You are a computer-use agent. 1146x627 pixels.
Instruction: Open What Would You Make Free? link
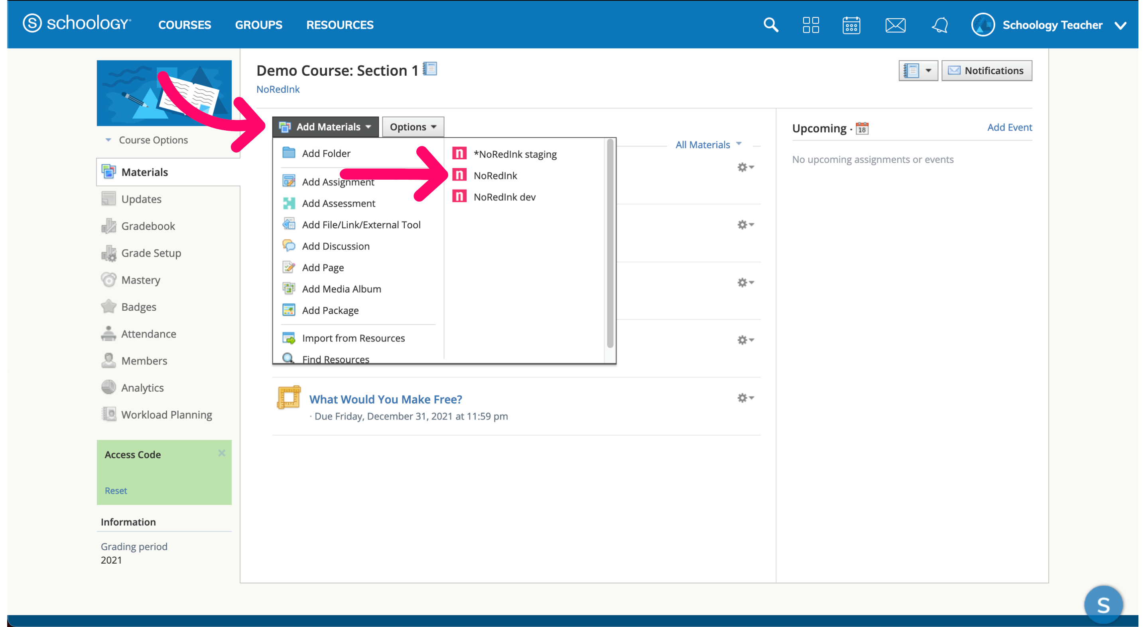(x=385, y=399)
